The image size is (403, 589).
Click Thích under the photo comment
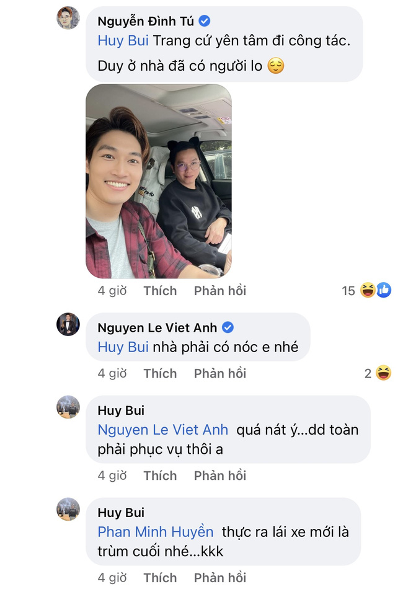[x=160, y=291]
